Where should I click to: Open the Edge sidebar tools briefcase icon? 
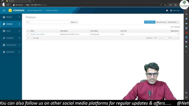(x=186, y=24)
